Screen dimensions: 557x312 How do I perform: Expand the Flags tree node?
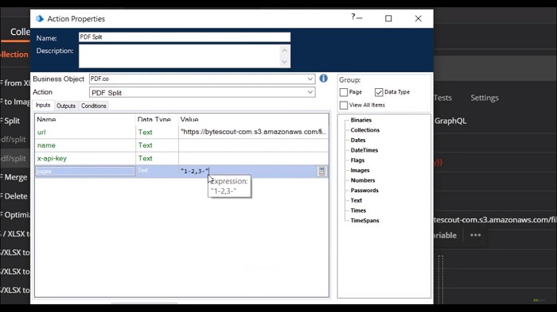(x=357, y=160)
